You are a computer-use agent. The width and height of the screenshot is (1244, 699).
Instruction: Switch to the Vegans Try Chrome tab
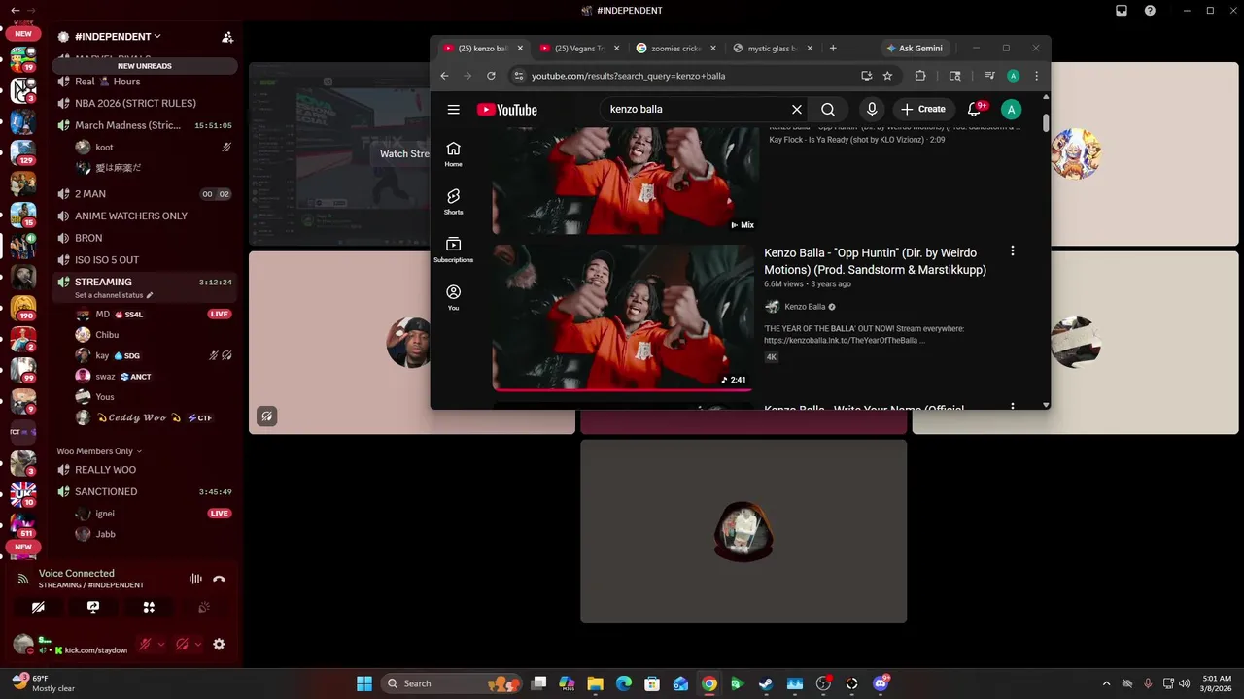pos(579,48)
